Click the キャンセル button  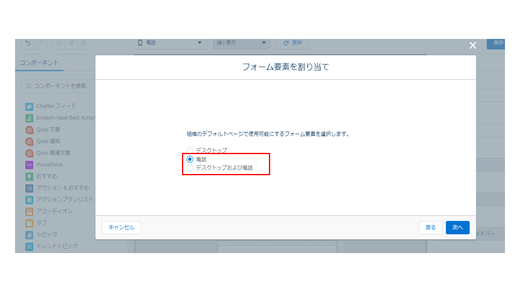(121, 228)
